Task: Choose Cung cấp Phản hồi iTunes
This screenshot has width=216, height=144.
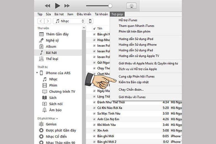Action: click(x=137, y=76)
